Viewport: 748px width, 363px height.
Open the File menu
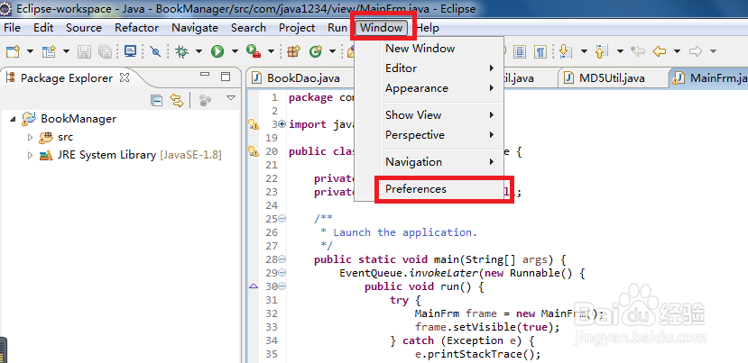12,28
